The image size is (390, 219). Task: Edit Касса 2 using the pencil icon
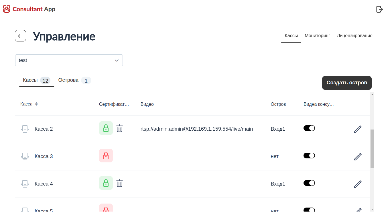358,129
